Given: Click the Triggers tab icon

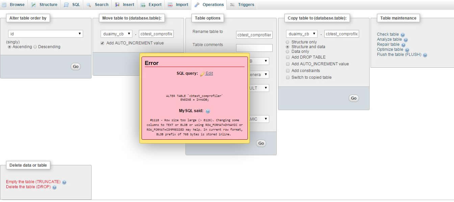Looking at the screenshot, I should pyautogui.click(x=232, y=5).
